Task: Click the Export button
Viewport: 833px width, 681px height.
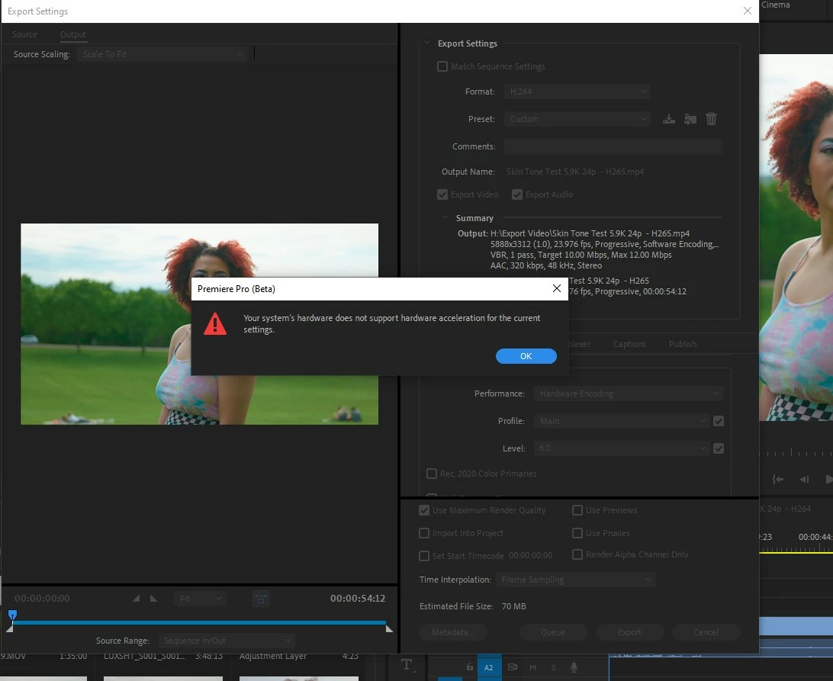Action: [629, 632]
